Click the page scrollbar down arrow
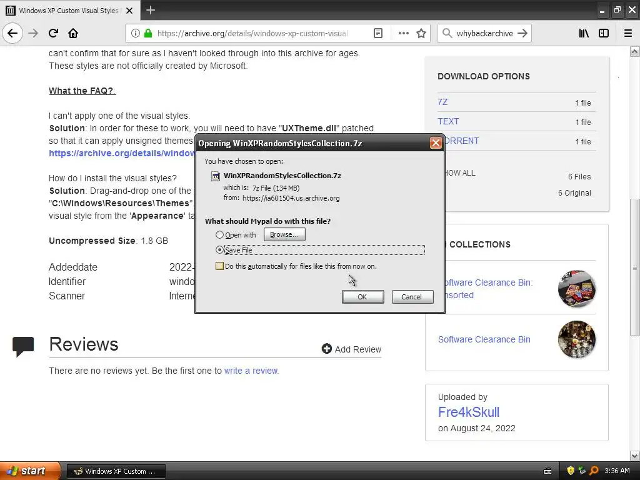 (x=635, y=456)
